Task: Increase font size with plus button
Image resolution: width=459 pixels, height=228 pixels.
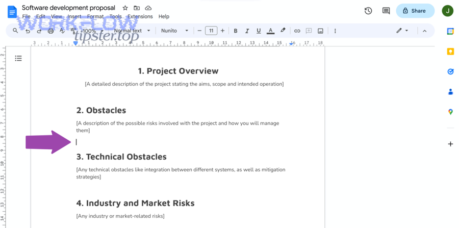Action: [x=222, y=31]
